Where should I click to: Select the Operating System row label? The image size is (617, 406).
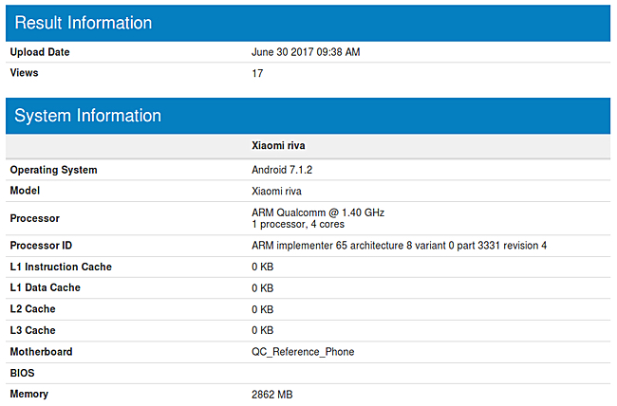coord(53,170)
